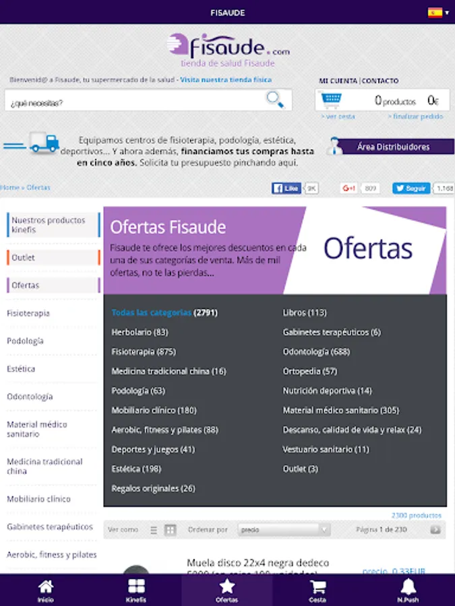Filter by Mobiliario clínico (180)
Screen dimensions: 455x606
154,410
